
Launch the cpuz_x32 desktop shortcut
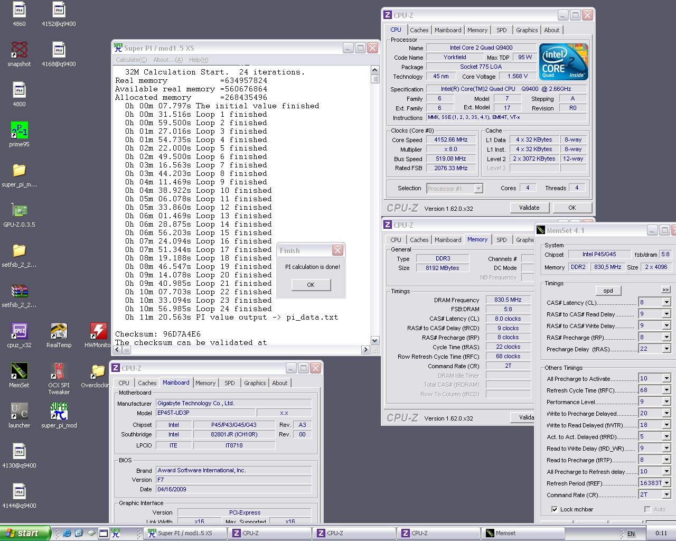point(19,332)
